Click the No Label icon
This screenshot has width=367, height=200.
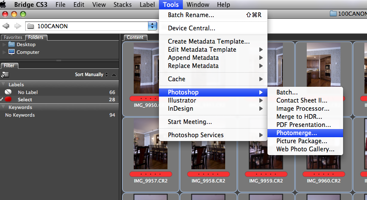[8, 92]
